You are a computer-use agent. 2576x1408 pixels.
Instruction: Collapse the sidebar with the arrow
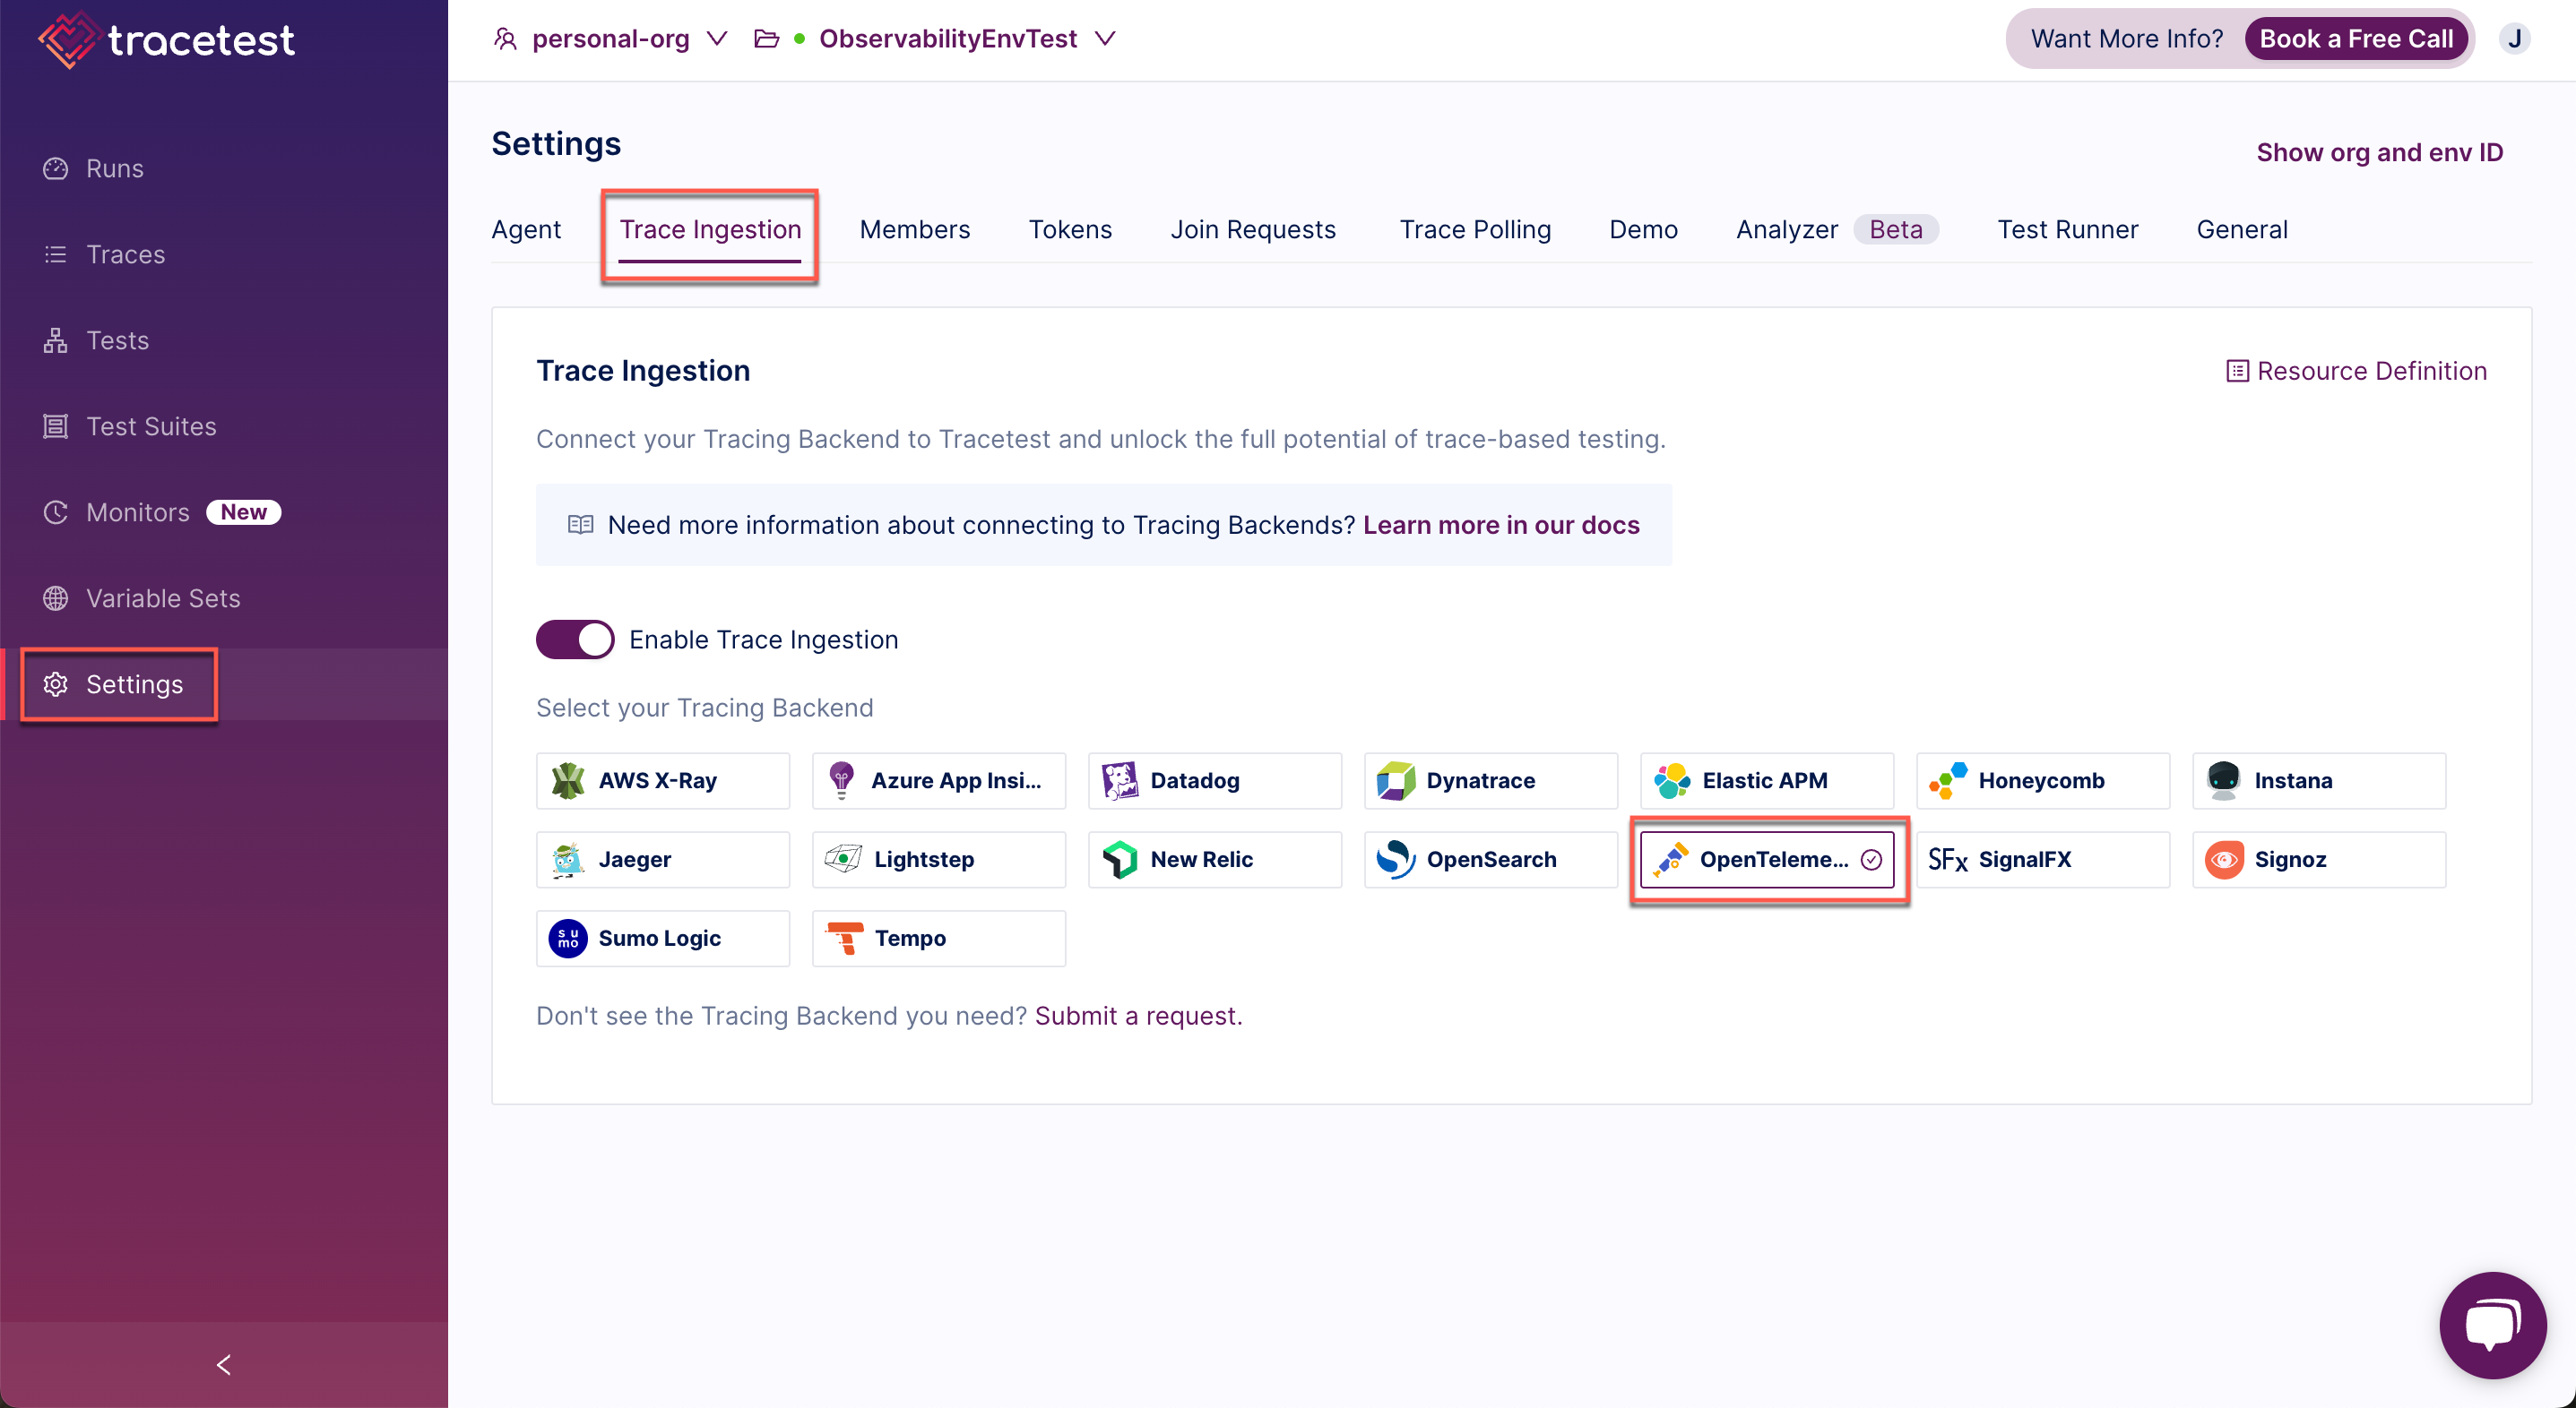coord(224,1365)
